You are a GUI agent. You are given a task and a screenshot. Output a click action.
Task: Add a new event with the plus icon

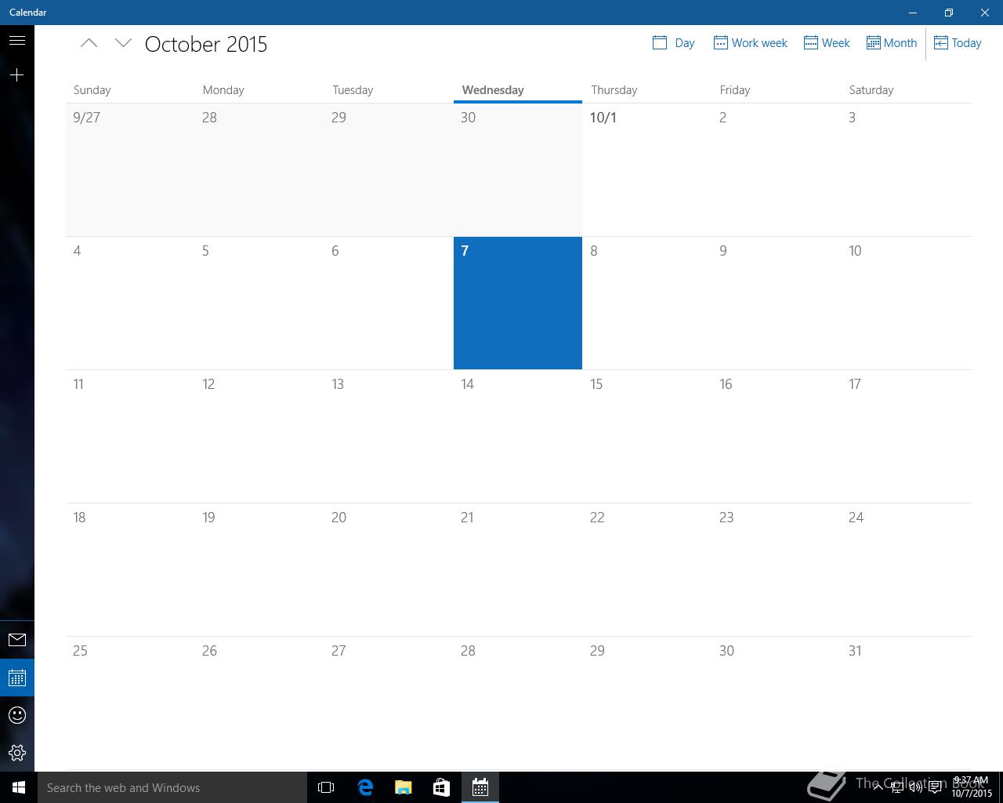(x=17, y=74)
